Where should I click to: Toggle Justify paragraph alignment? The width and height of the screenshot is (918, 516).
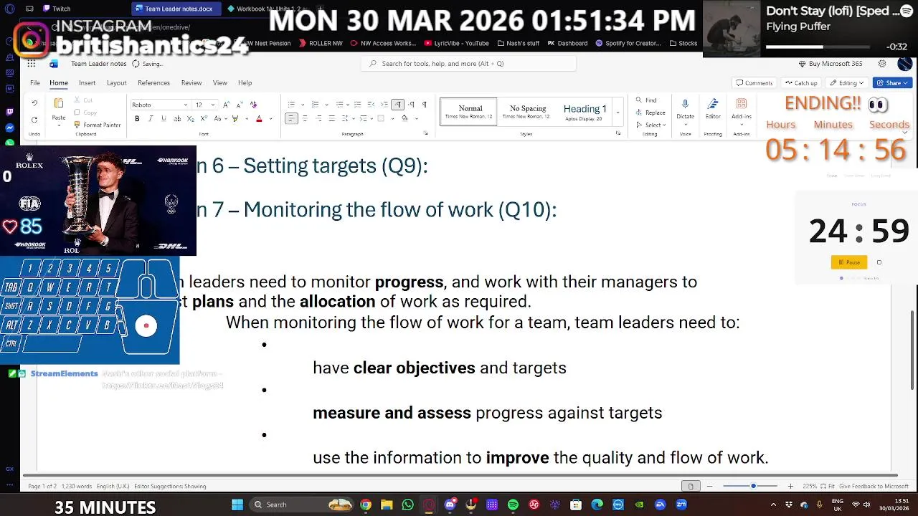point(332,119)
